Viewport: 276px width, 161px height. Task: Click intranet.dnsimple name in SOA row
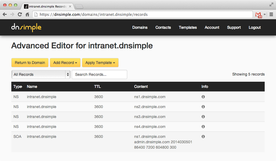42,137
